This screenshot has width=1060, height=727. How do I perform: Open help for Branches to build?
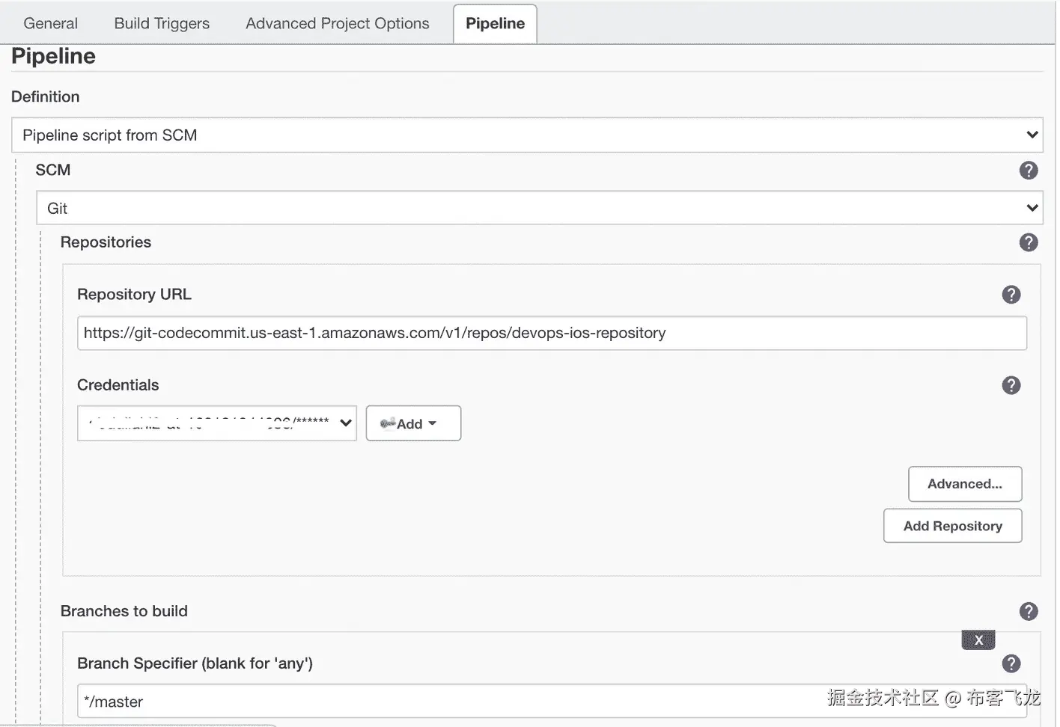coord(1029,612)
